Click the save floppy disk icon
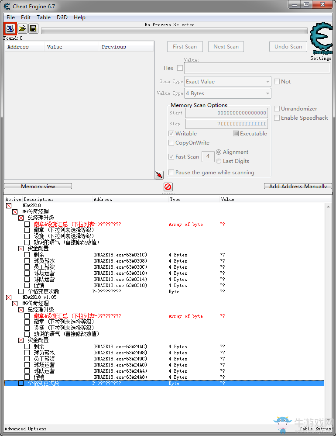Screen dimensions: 336x436 [x=33, y=28]
